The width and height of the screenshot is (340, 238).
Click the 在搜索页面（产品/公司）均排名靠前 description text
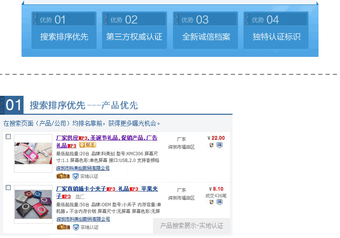click(81, 123)
